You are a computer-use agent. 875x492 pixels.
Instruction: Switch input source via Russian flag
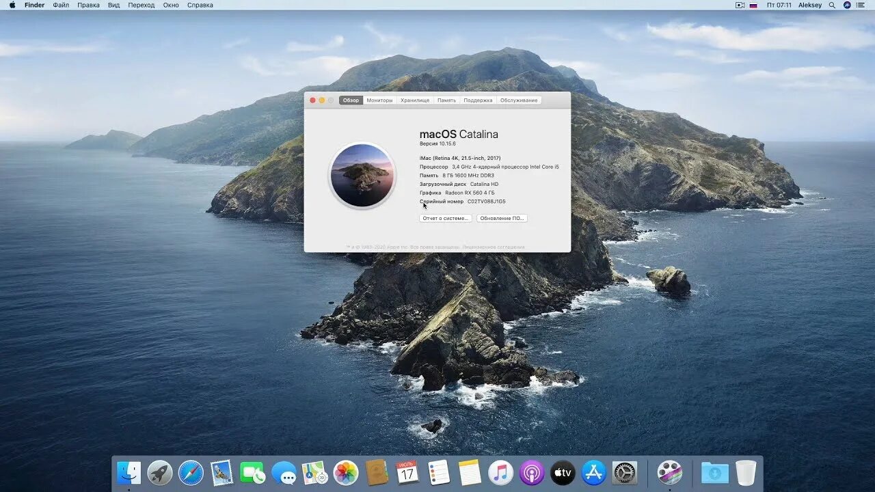click(753, 5)
